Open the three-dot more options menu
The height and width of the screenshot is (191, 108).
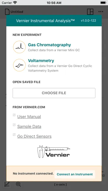(x=101, y=12)
